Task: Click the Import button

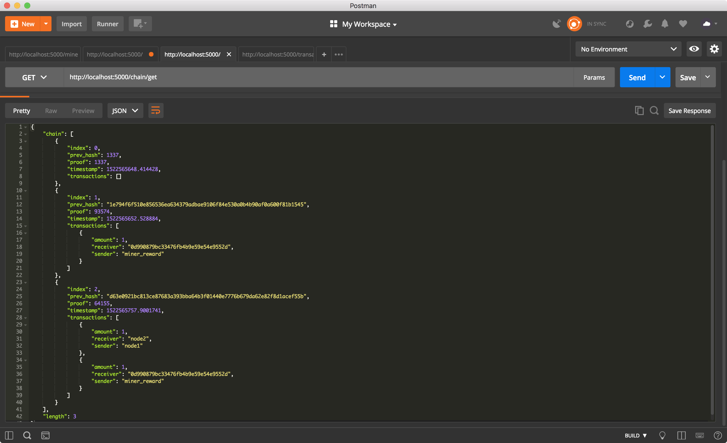Action: pyautogui.click(x=71, y=24)
